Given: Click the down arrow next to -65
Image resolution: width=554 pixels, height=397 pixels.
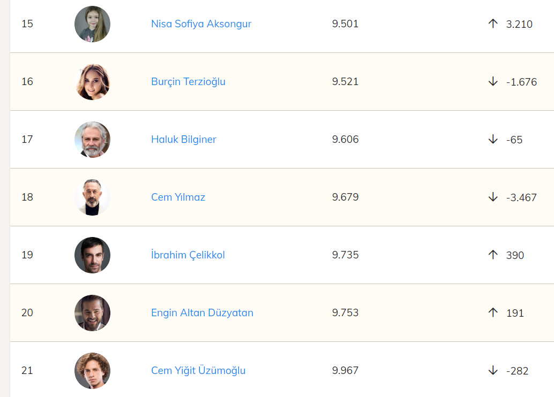Looking at the screenshot, I should pos(493,140).
